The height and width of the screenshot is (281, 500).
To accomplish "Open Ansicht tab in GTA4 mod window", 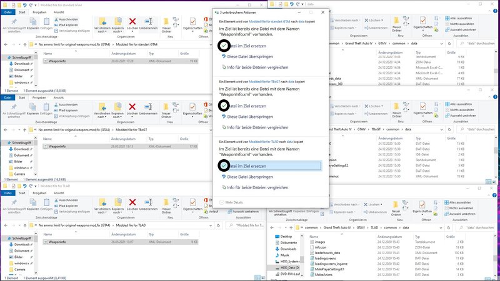I will (x=59, y=12).
